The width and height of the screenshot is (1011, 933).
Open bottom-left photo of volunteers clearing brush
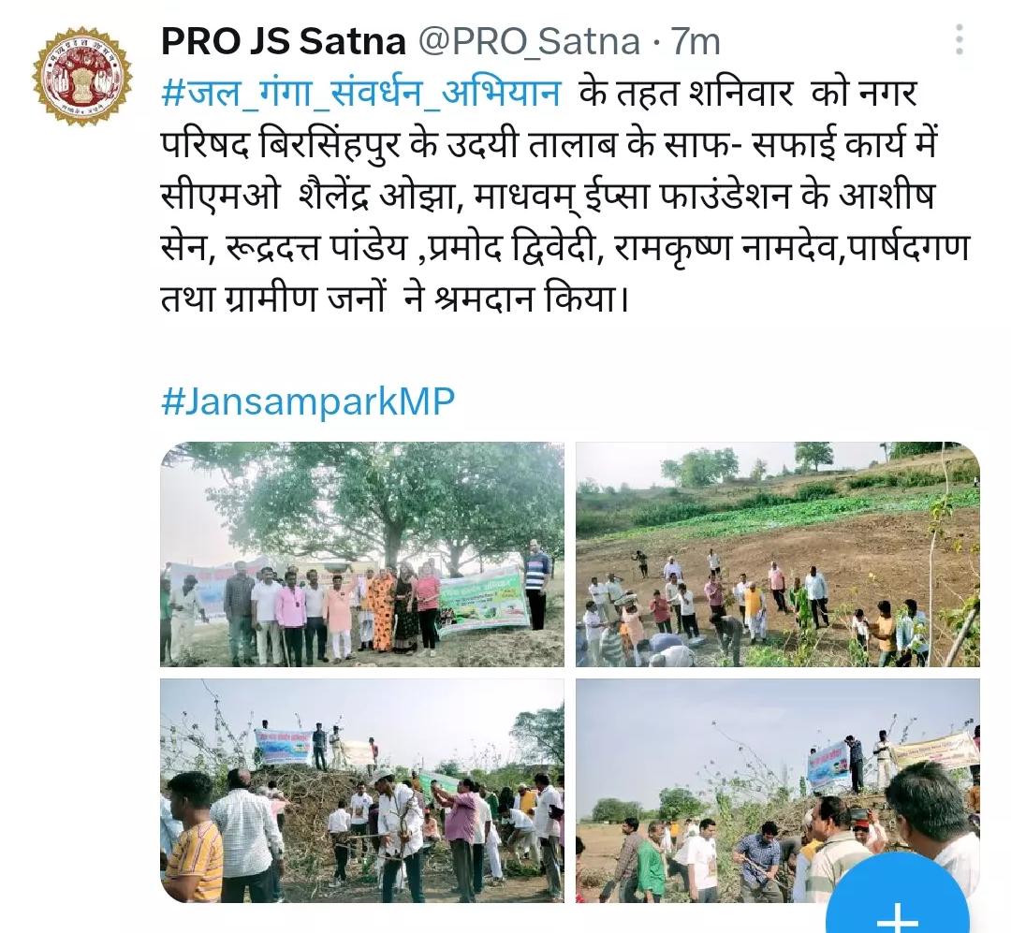click(x=362, y=791)
